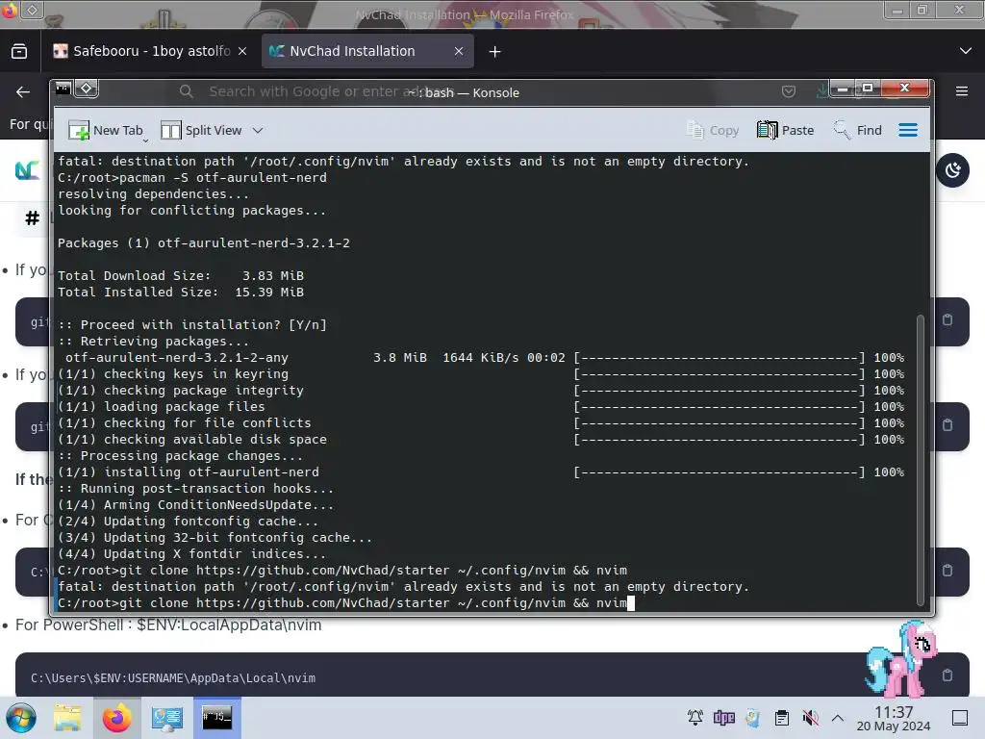
Task: Click the Copy button in Konsole
Action: tap(713, 130)
